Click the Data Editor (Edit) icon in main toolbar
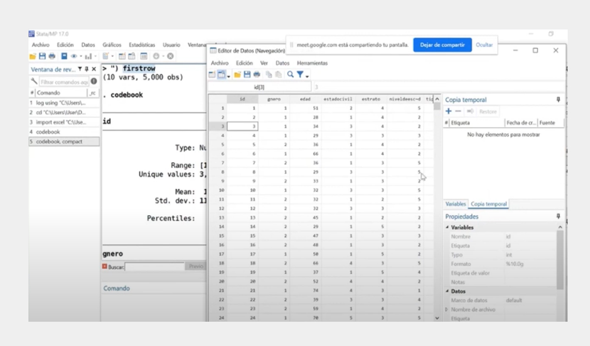The width and height of the screenshot is (590, 346). (122, 56)
